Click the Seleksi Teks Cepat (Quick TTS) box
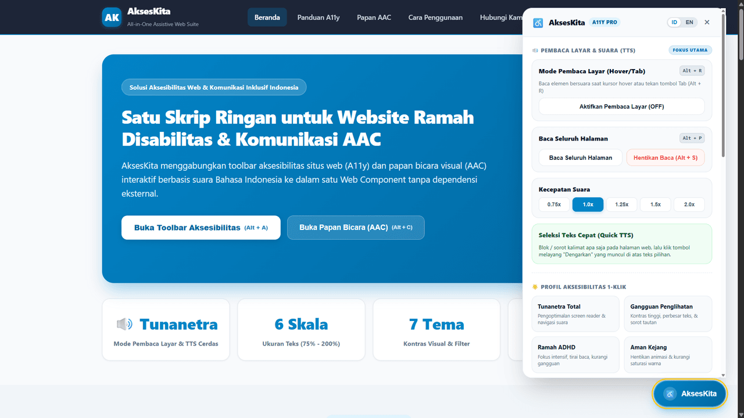The image size is (744, 418). pos(621,244)
